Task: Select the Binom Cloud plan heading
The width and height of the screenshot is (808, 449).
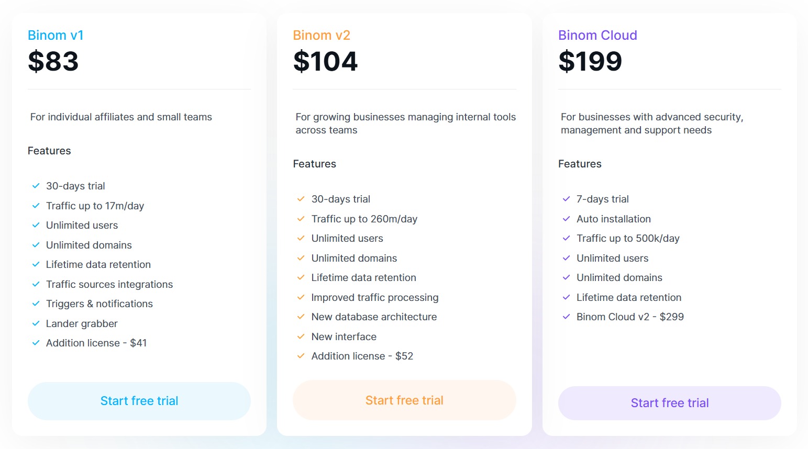Action: (x=597, y=35)
